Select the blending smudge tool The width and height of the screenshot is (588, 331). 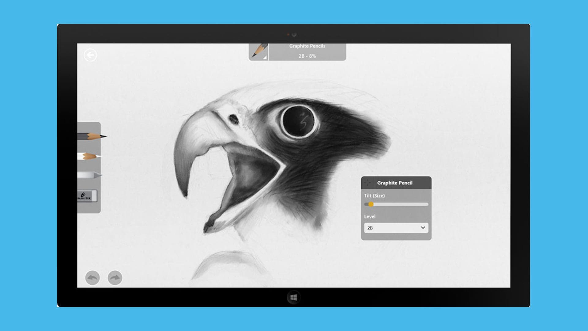click(90, 176)
